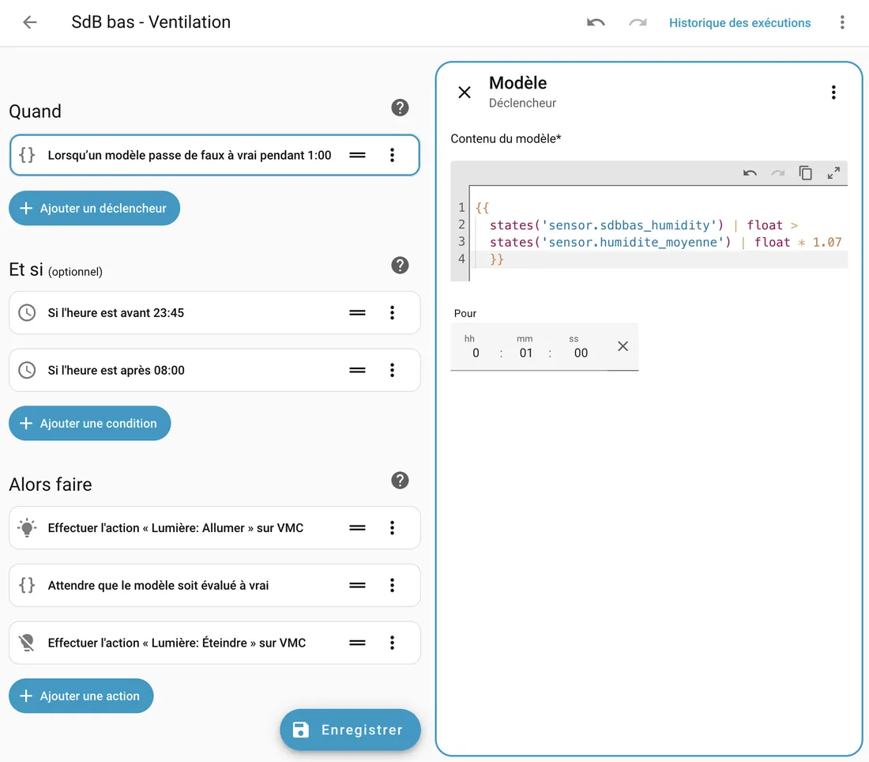This screenshot has height=762, width=869.
Task: Open menu for the template trigger row
Action: (x=392, y=155)
